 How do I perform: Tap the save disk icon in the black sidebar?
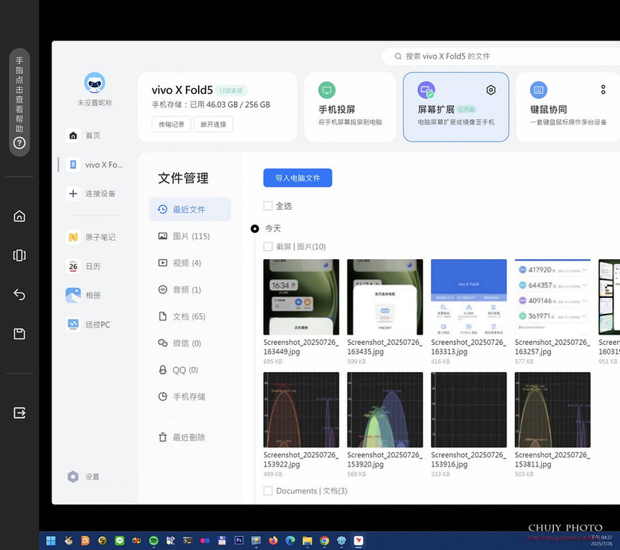tap(19, 334)
